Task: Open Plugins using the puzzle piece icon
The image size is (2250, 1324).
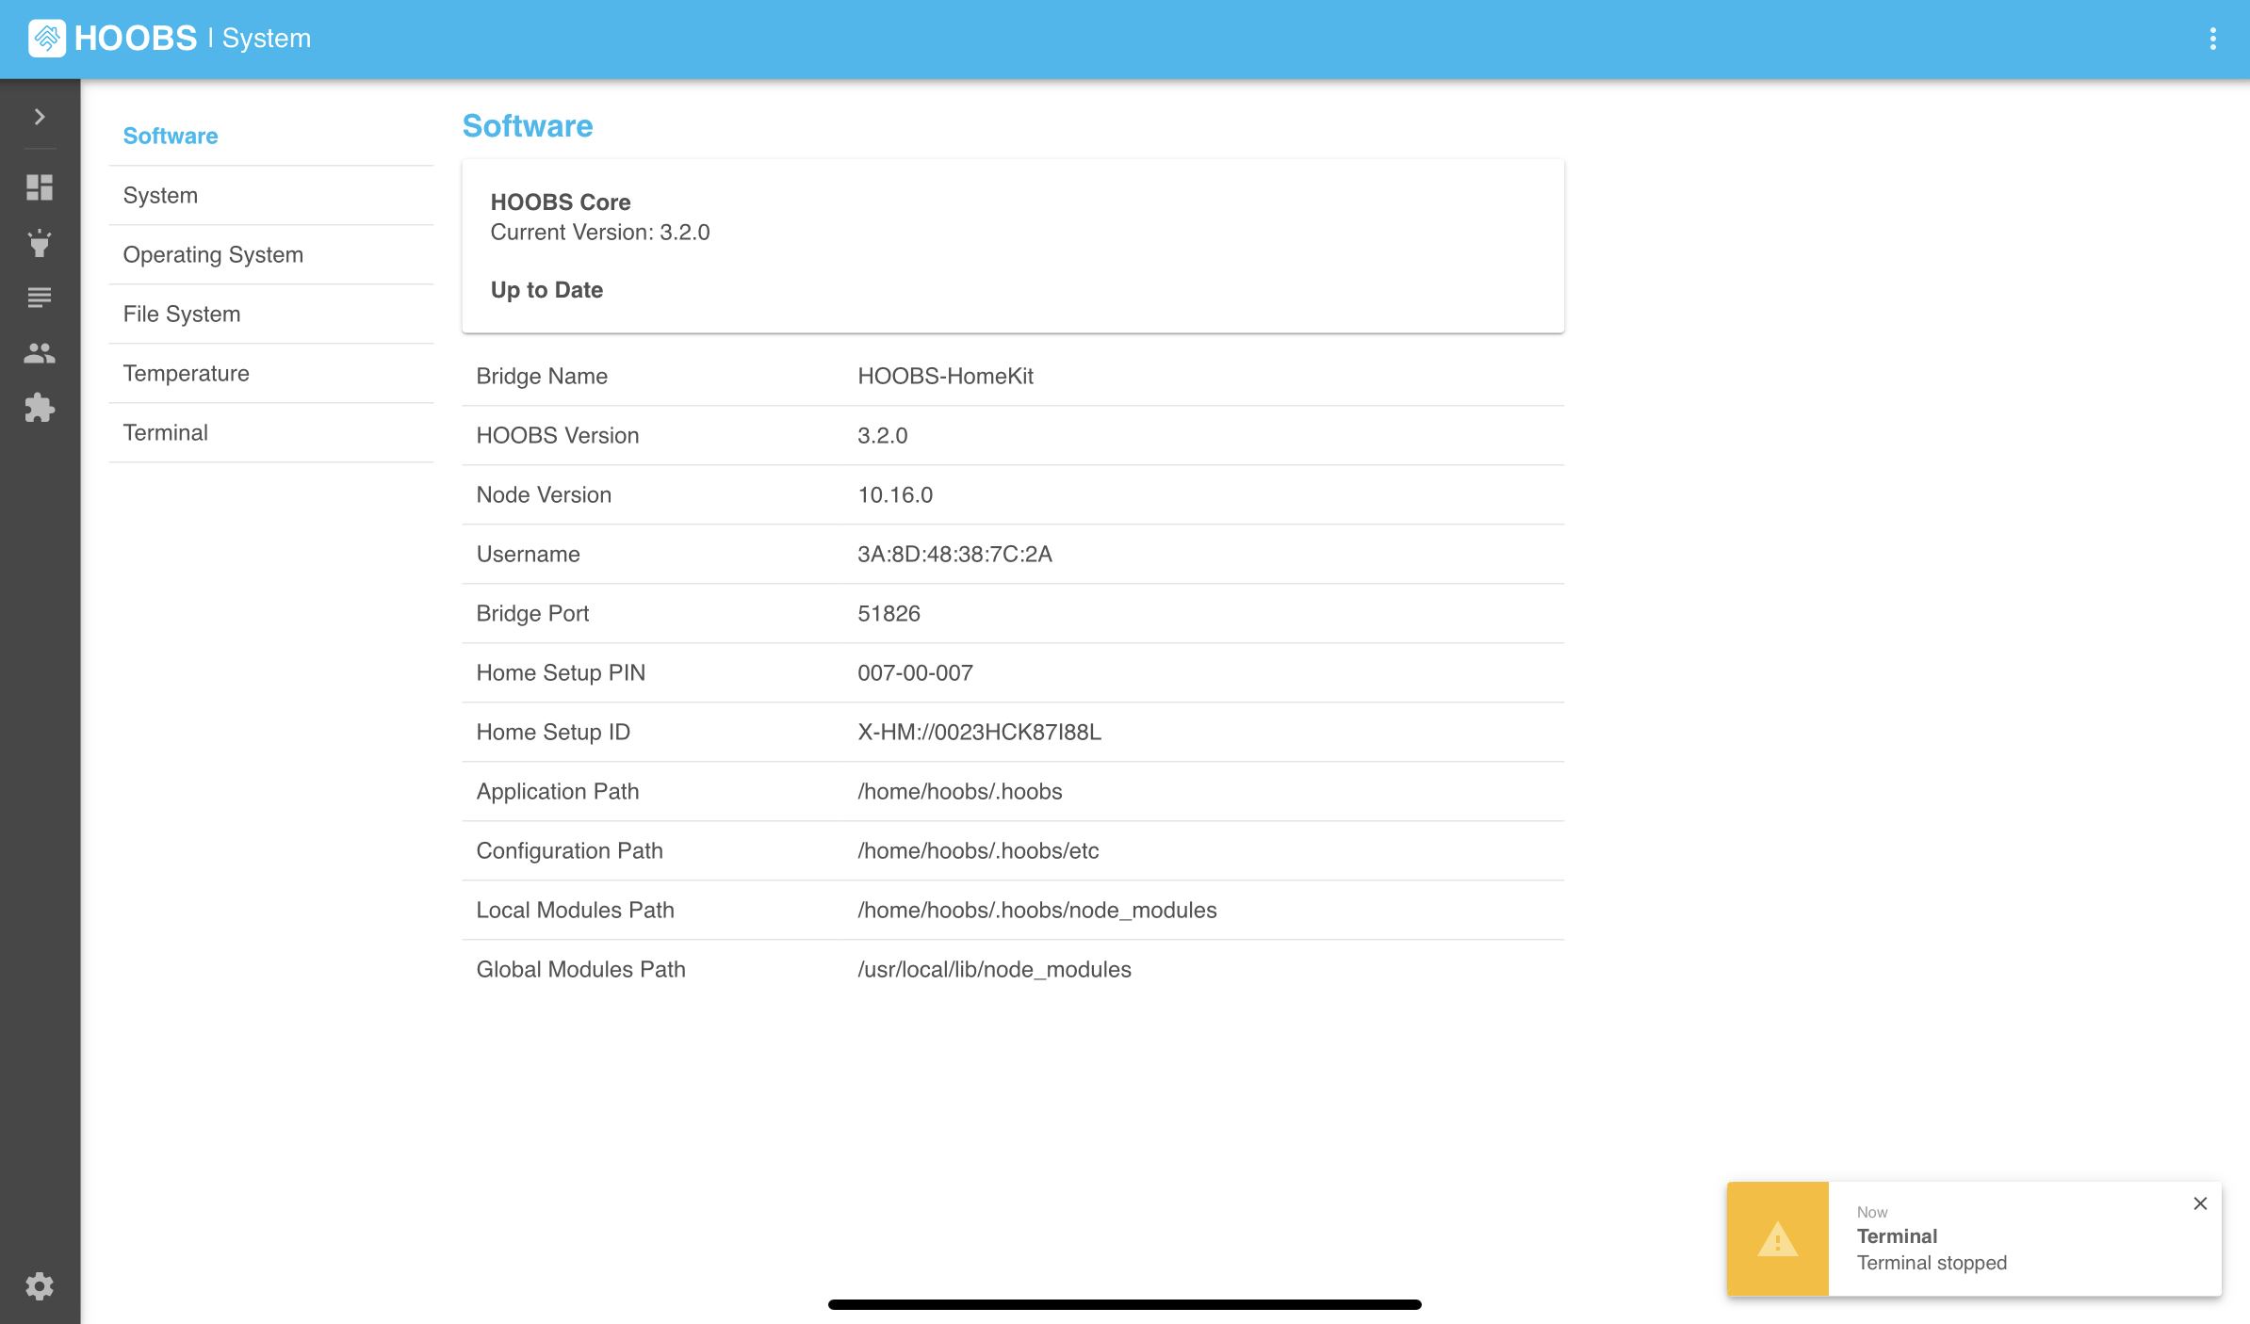Action: coord(40,409)
